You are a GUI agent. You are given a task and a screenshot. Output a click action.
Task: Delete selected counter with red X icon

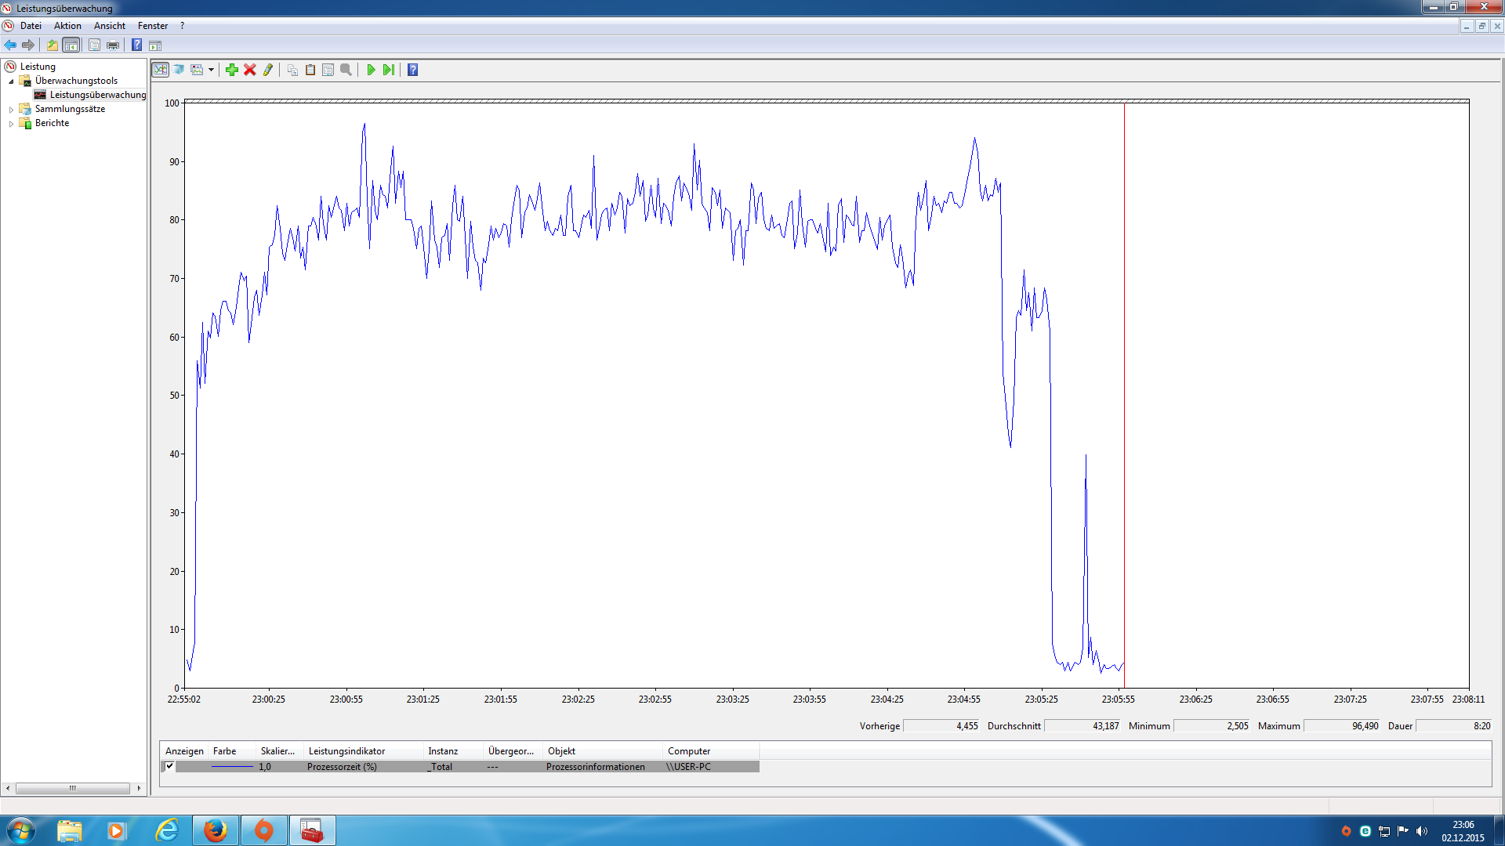[x=250, y=70]
